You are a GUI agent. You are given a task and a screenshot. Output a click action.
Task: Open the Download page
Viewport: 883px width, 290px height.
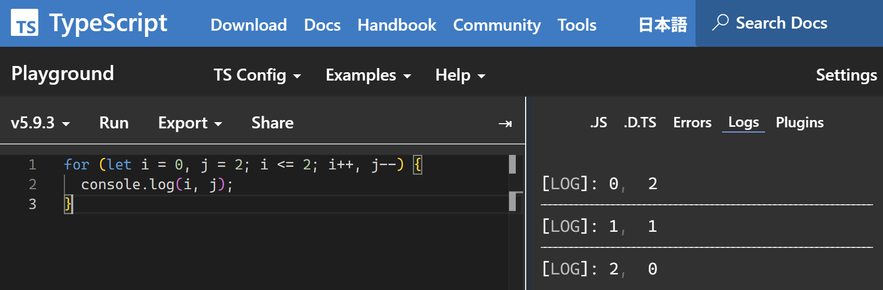tap(248, 25)
